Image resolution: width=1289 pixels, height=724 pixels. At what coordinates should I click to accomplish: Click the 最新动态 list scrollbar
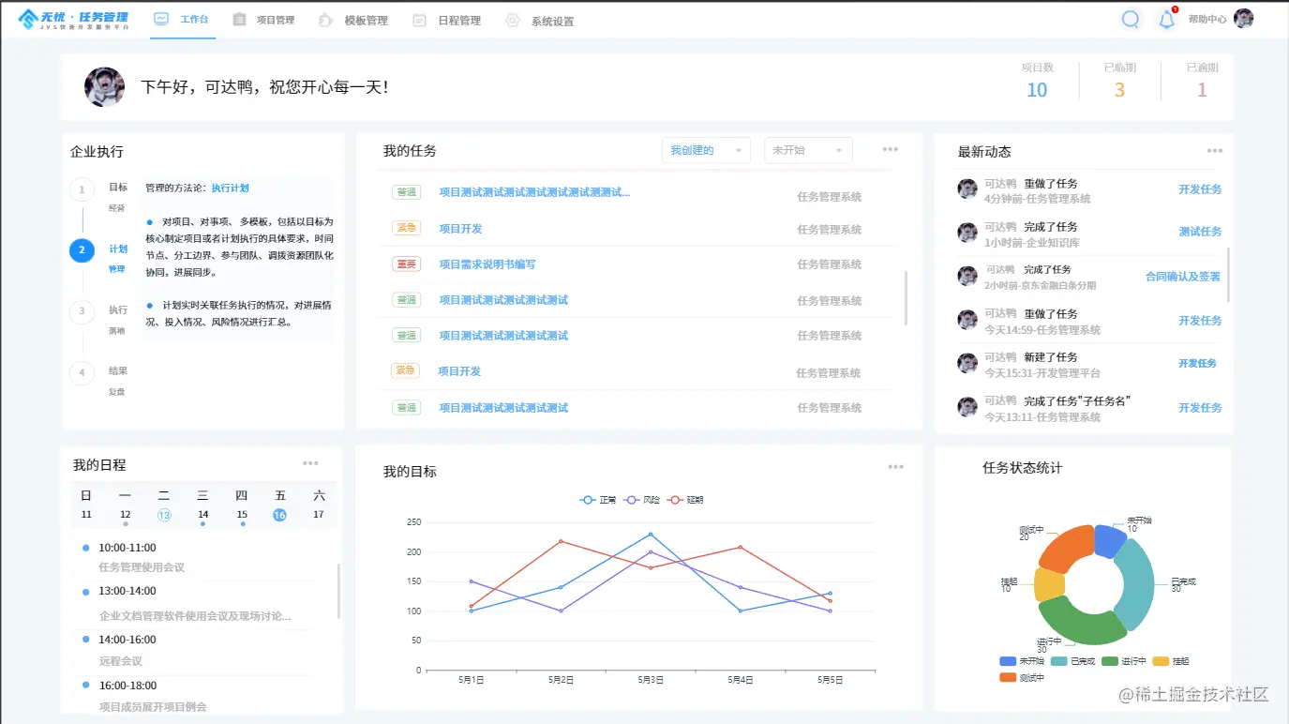[x=1228, y=275]
